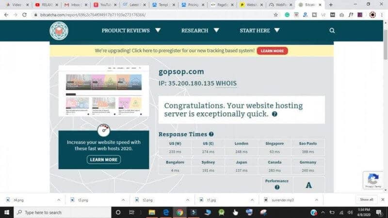
Task: Click the reCAPTCHA badge
Action: pos(373,180)
